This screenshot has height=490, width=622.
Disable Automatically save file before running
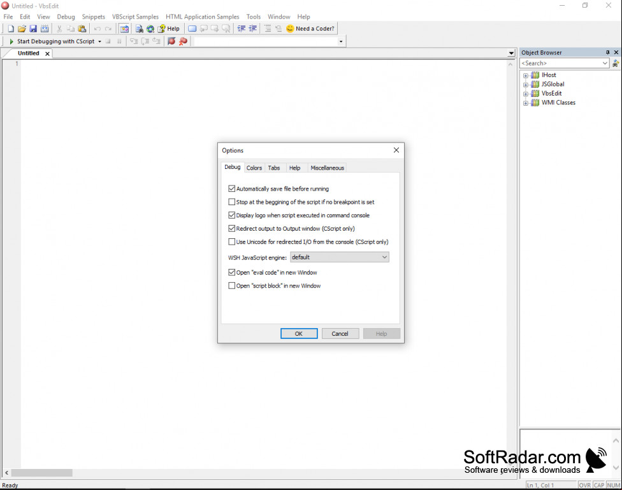[x=232, y=189]
